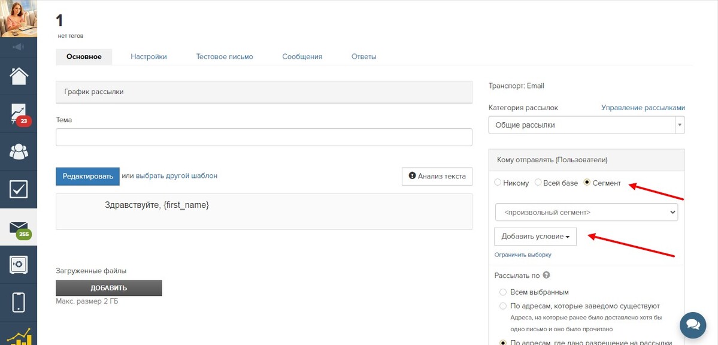The width and height of the screenshot is (718, 345).
Task: Switch to the Тестовое письмо tab
Action: [225, 57]
